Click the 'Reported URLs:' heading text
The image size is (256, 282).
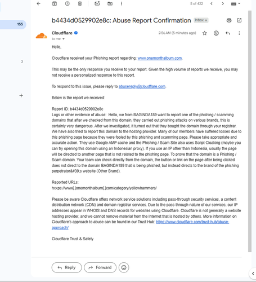point(65,182)
